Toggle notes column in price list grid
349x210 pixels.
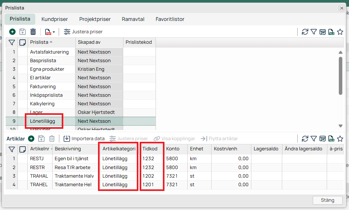[x=22, y=42]
